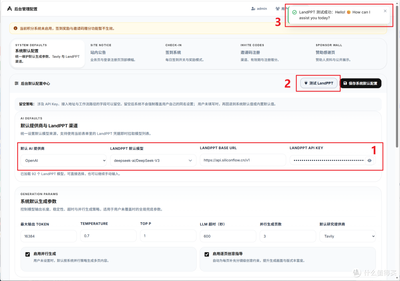The height and width of the screenshot is (281, 400).
Task: Click the 留空策略 label text
Action: click(x=27, y=104)
